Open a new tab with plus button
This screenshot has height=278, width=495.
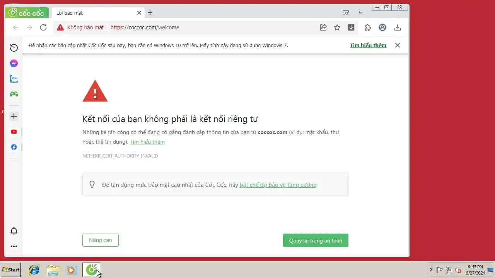150,13
